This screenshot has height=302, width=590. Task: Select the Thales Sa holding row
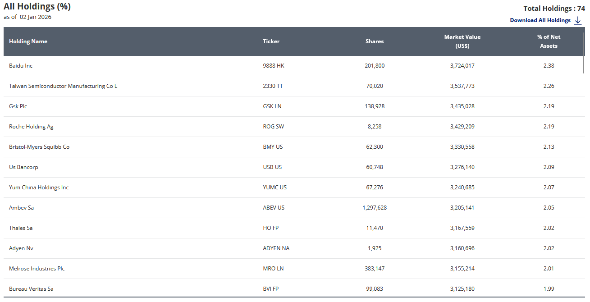21,228
